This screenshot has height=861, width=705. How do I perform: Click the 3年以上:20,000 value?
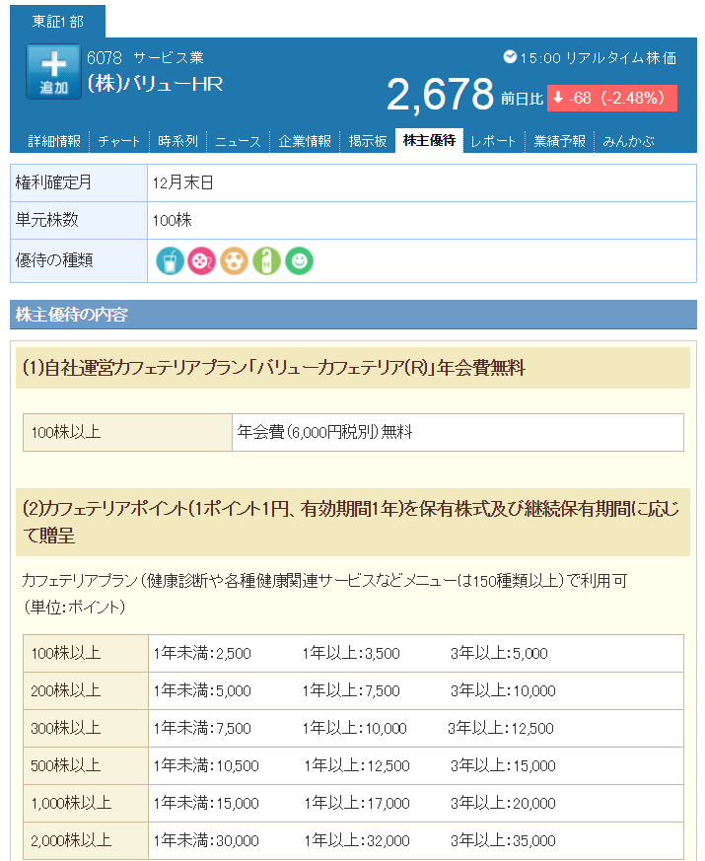coord(503,803)
